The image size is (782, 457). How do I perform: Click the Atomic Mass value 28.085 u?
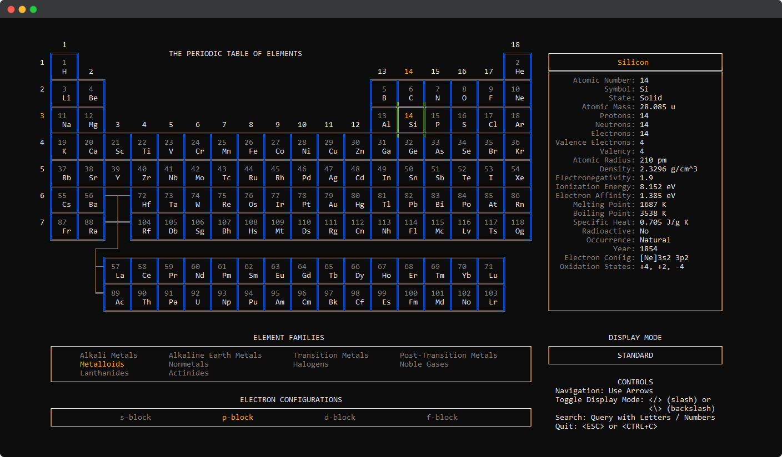(x=658, y=107)
